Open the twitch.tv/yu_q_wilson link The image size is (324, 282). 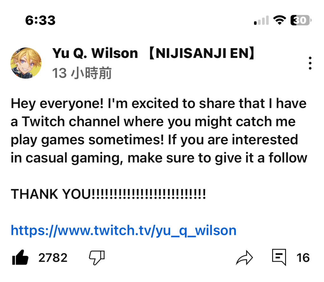pyautogui.click(x=124, y=230)
